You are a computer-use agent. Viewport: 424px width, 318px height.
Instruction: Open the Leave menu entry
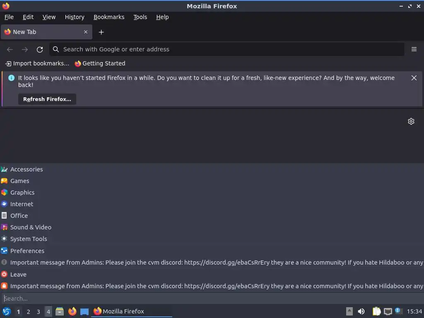tap(212, 275)
